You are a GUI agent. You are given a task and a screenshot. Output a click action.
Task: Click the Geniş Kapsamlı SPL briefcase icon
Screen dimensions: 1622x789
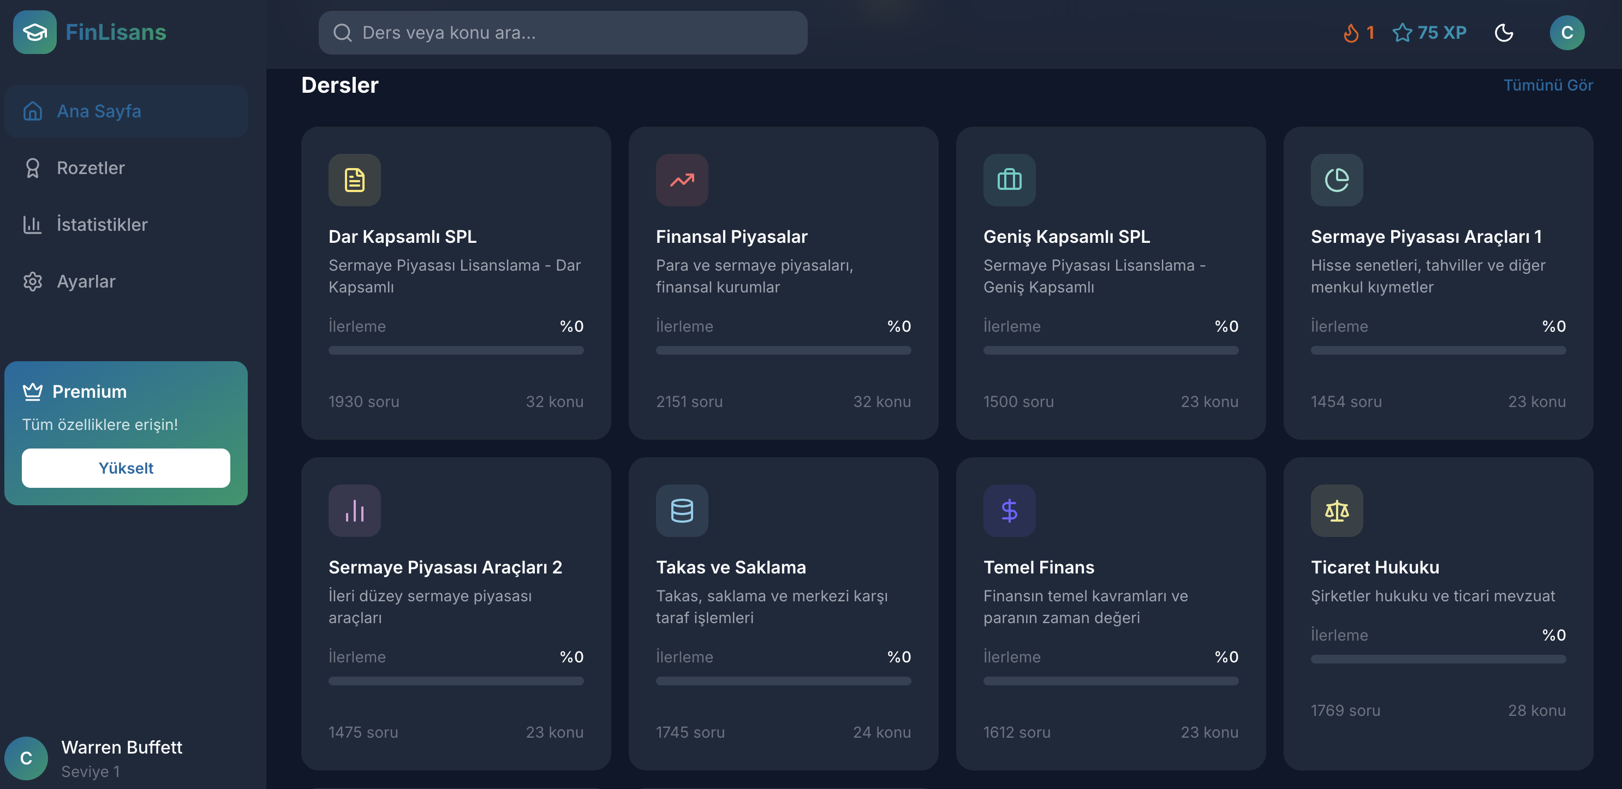[x=1009, y=180]
